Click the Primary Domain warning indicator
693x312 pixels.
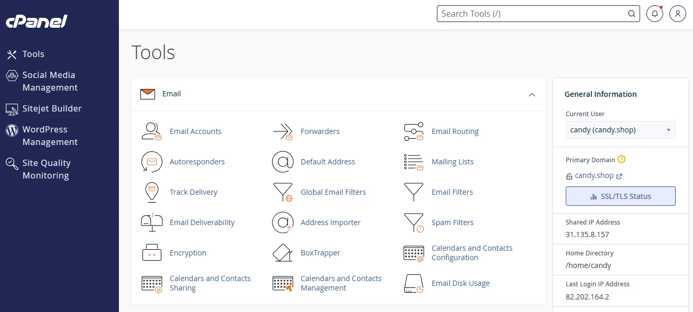[x=621, y=159]
